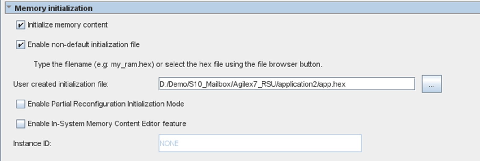Enable In-System Memory Content Editor checkbox
The image size is (480, 161).
[x=21, y=124]
